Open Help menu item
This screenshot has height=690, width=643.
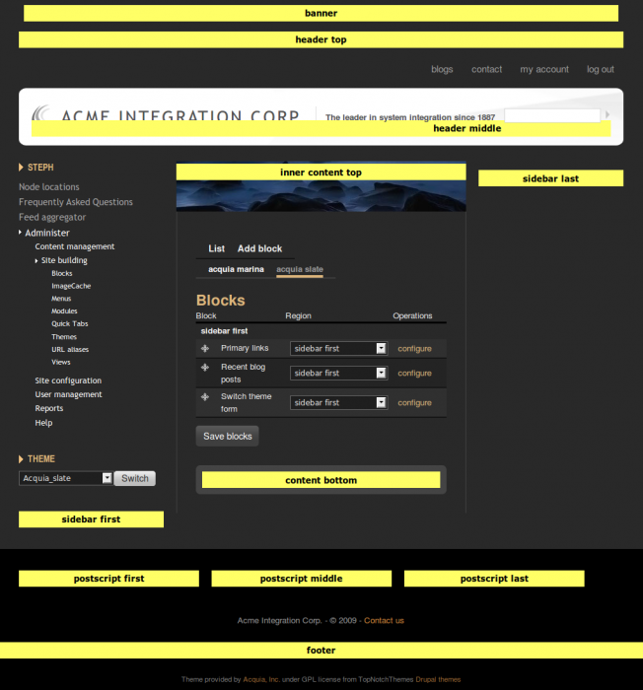point(43,423)
